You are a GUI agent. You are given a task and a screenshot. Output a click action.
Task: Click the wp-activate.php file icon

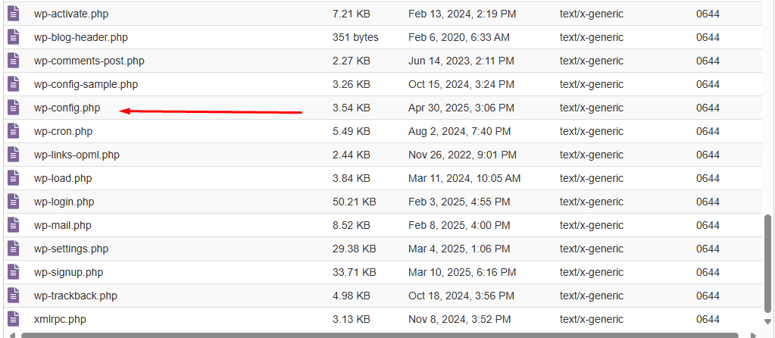point(14,14)
